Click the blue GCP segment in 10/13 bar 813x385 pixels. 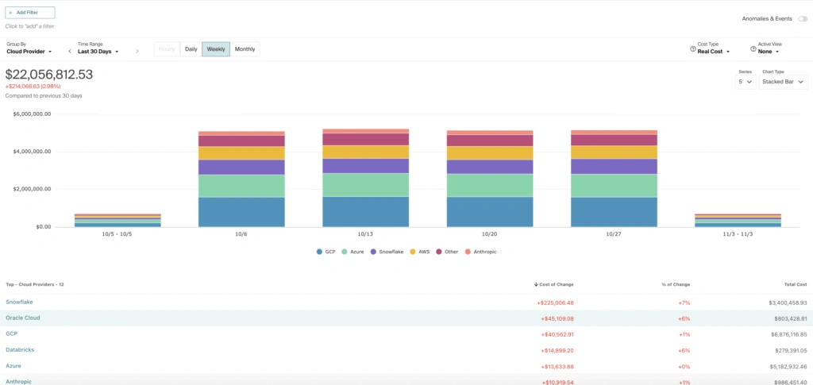[x=365, y=212]
